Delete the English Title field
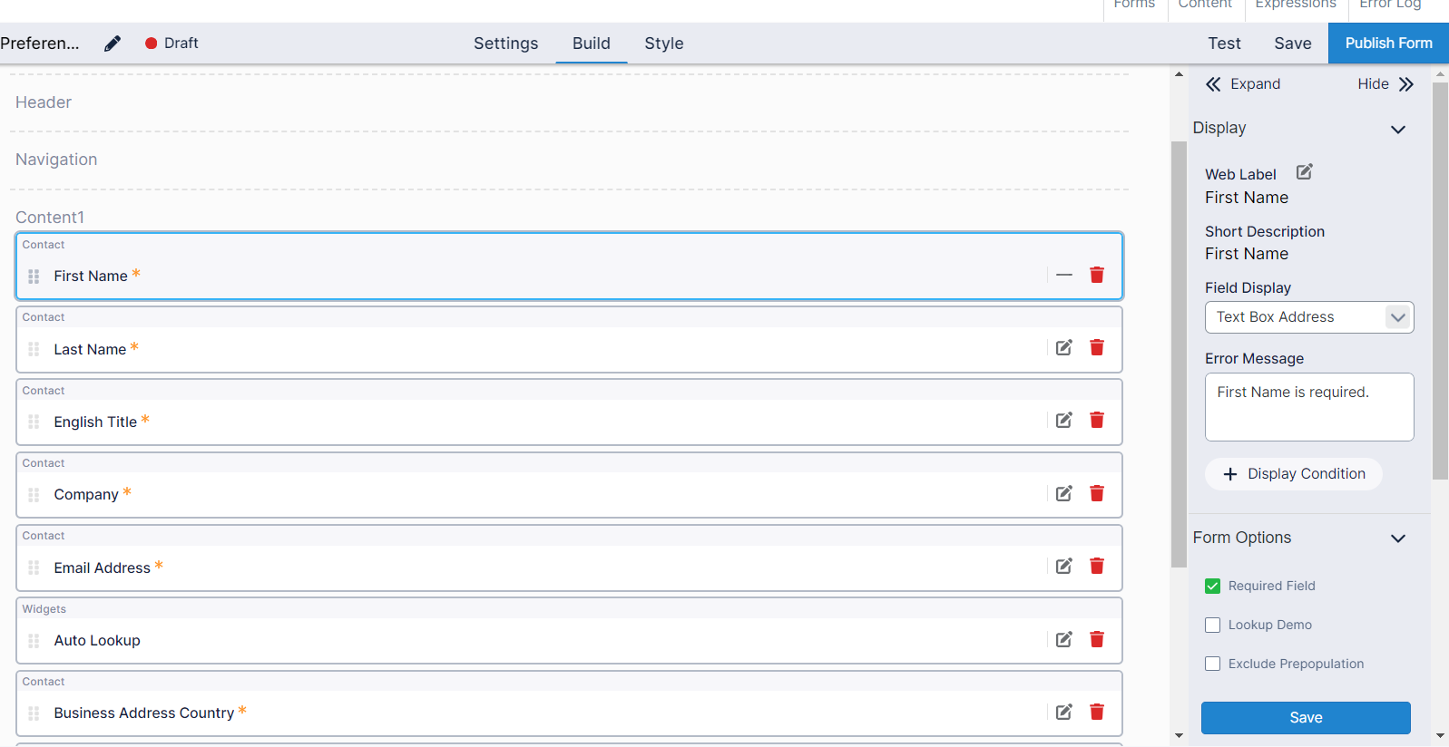Screen dimensions: 1449x747 tap(1096, 421)
